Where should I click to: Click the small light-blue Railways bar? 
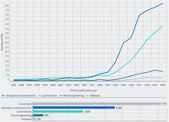34,119
